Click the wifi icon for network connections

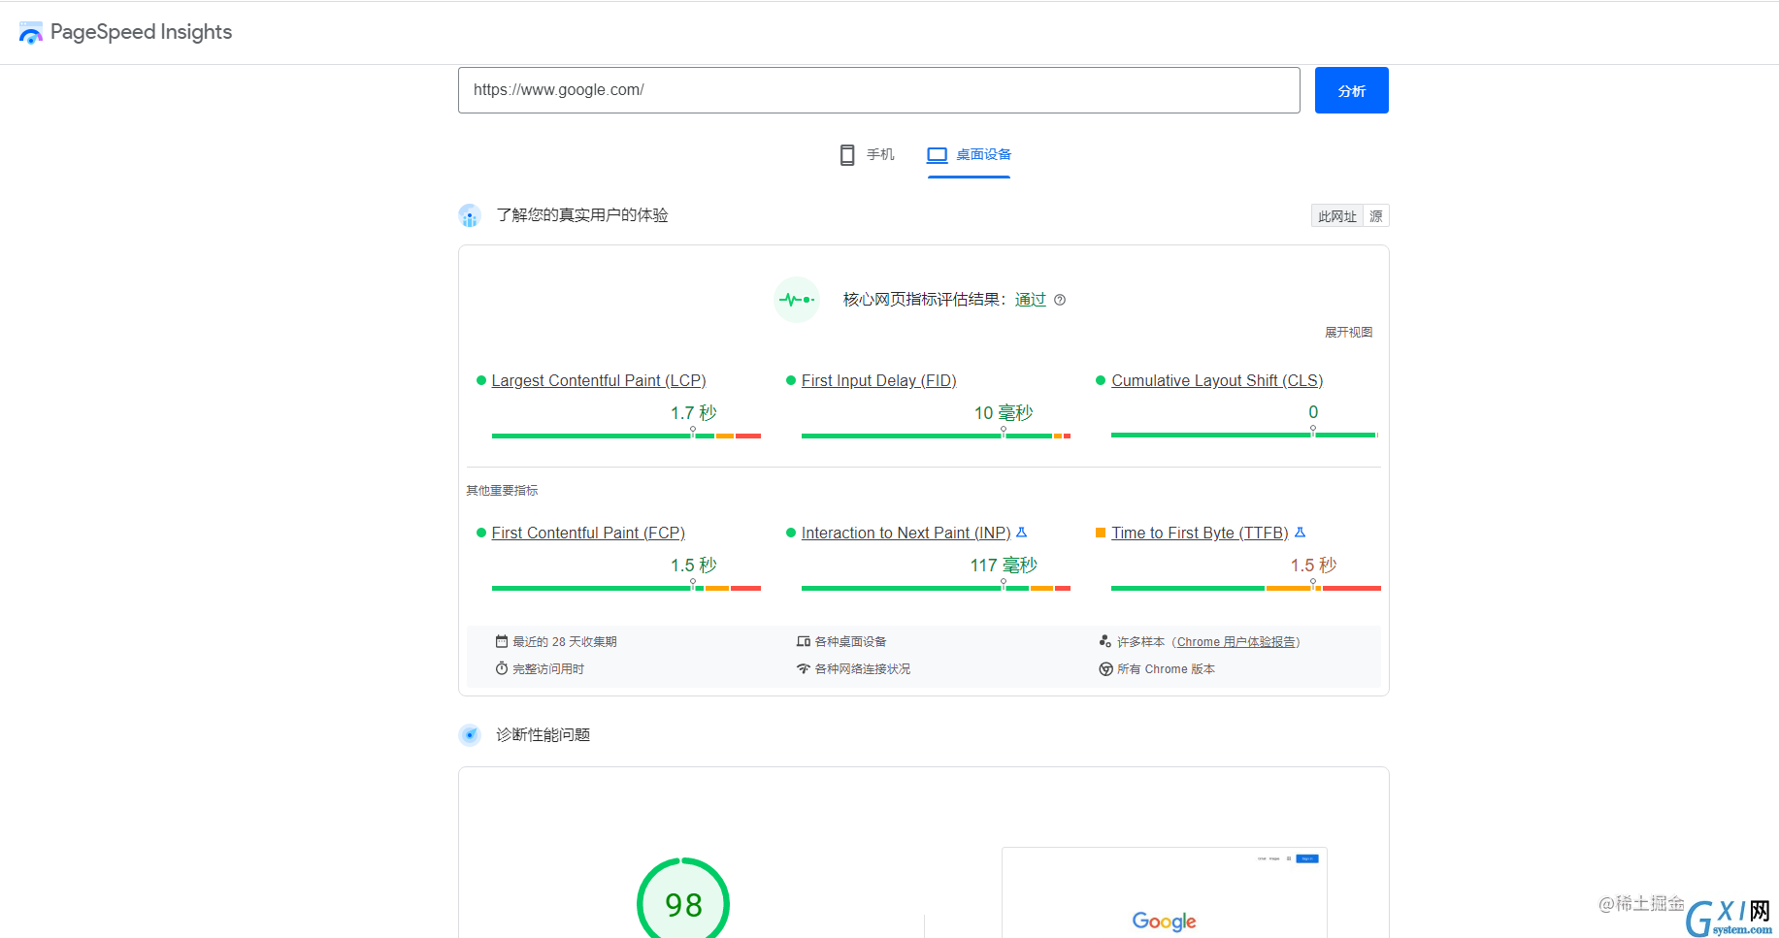click(804, 668)
